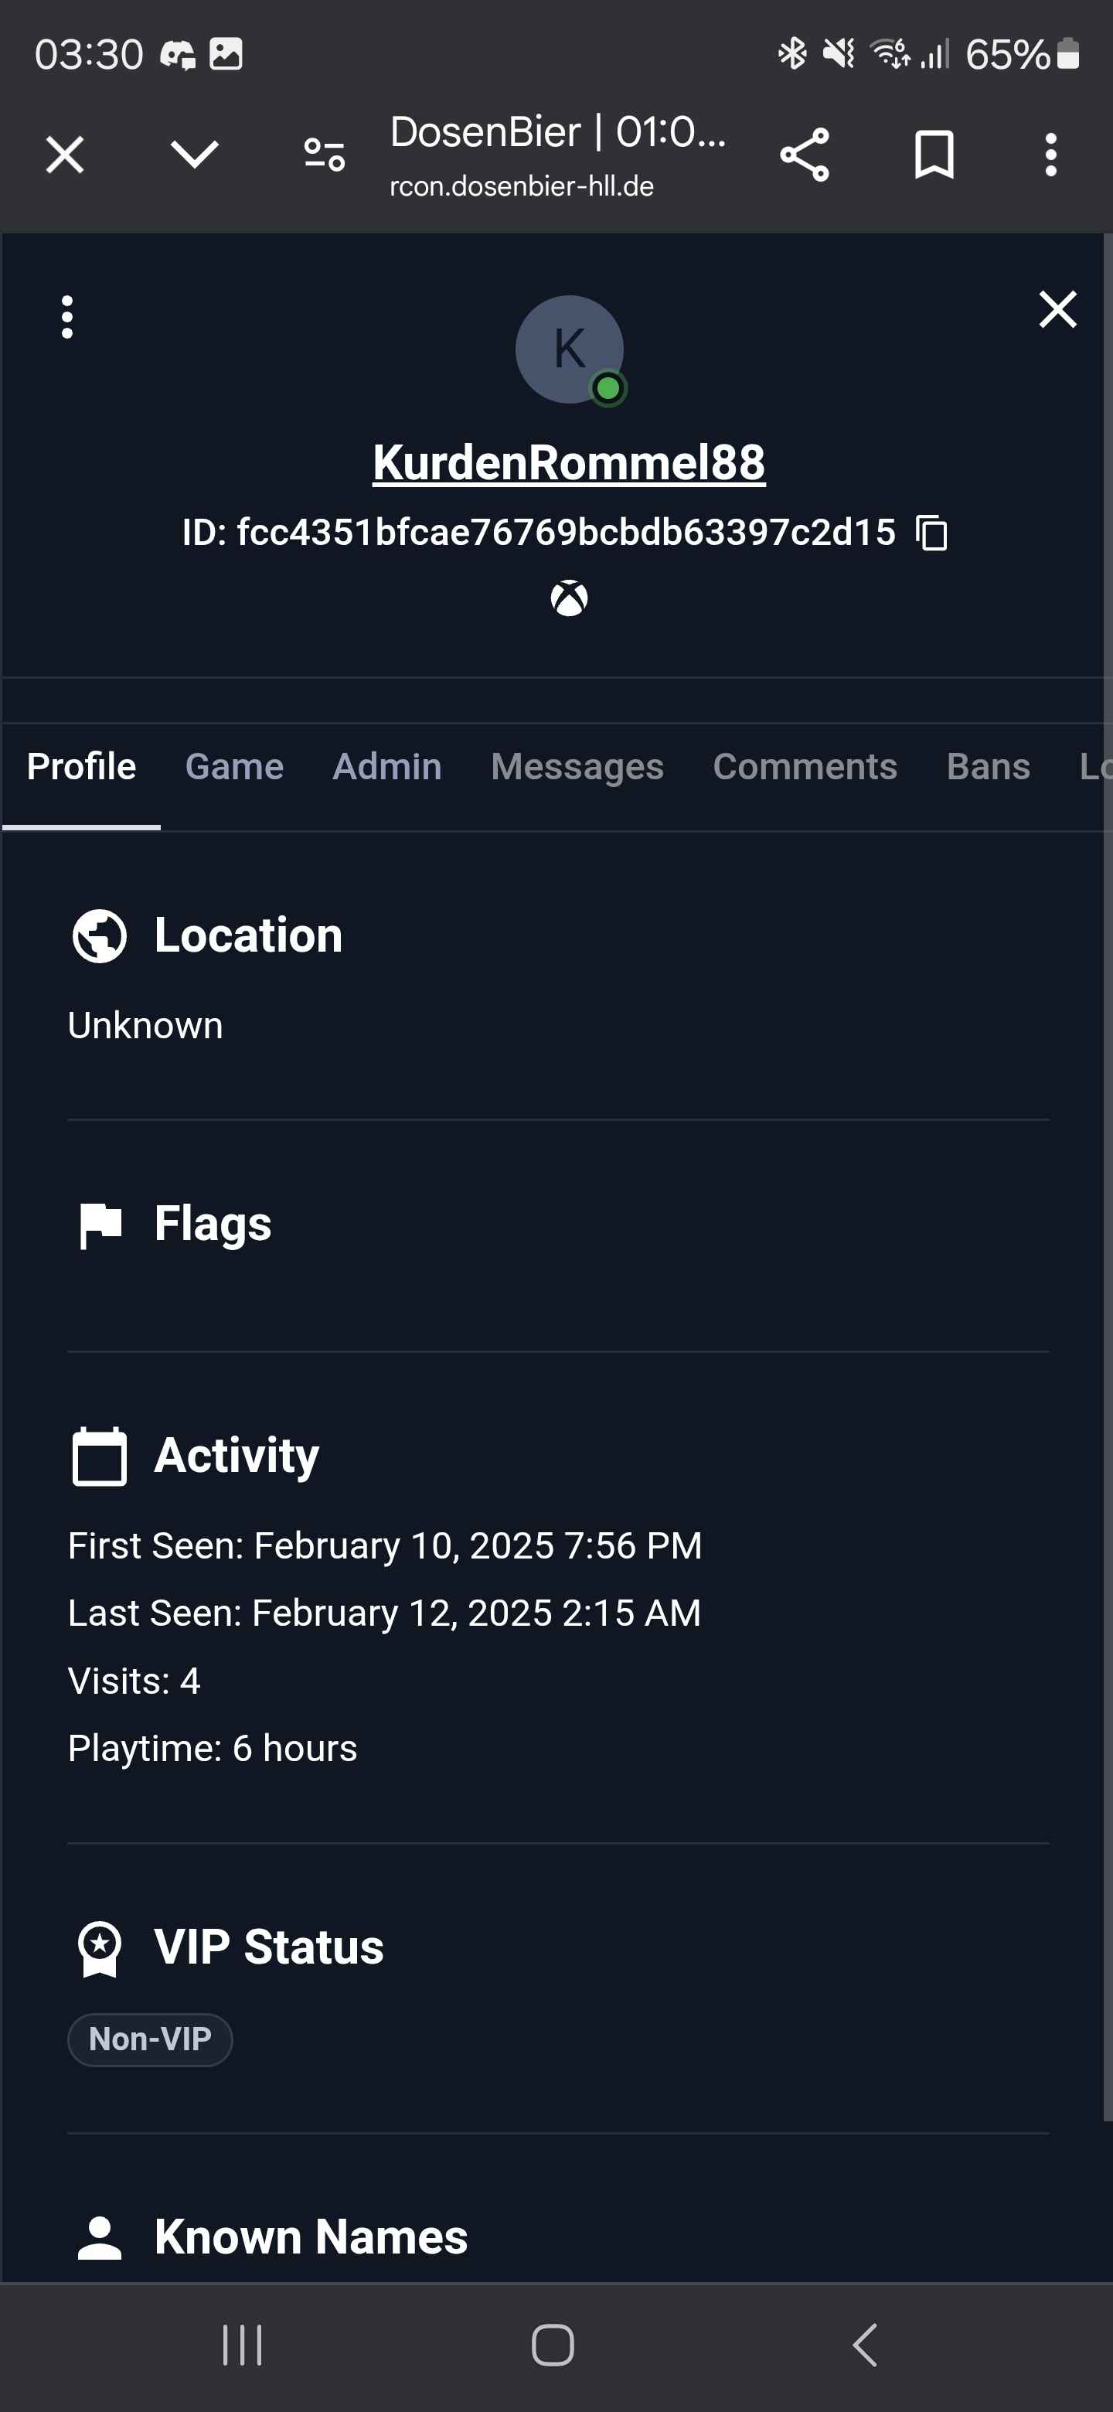Open the player profile three-dot menu
The width and height of the screenshot is (1113, 2412).
click(66, 316)
